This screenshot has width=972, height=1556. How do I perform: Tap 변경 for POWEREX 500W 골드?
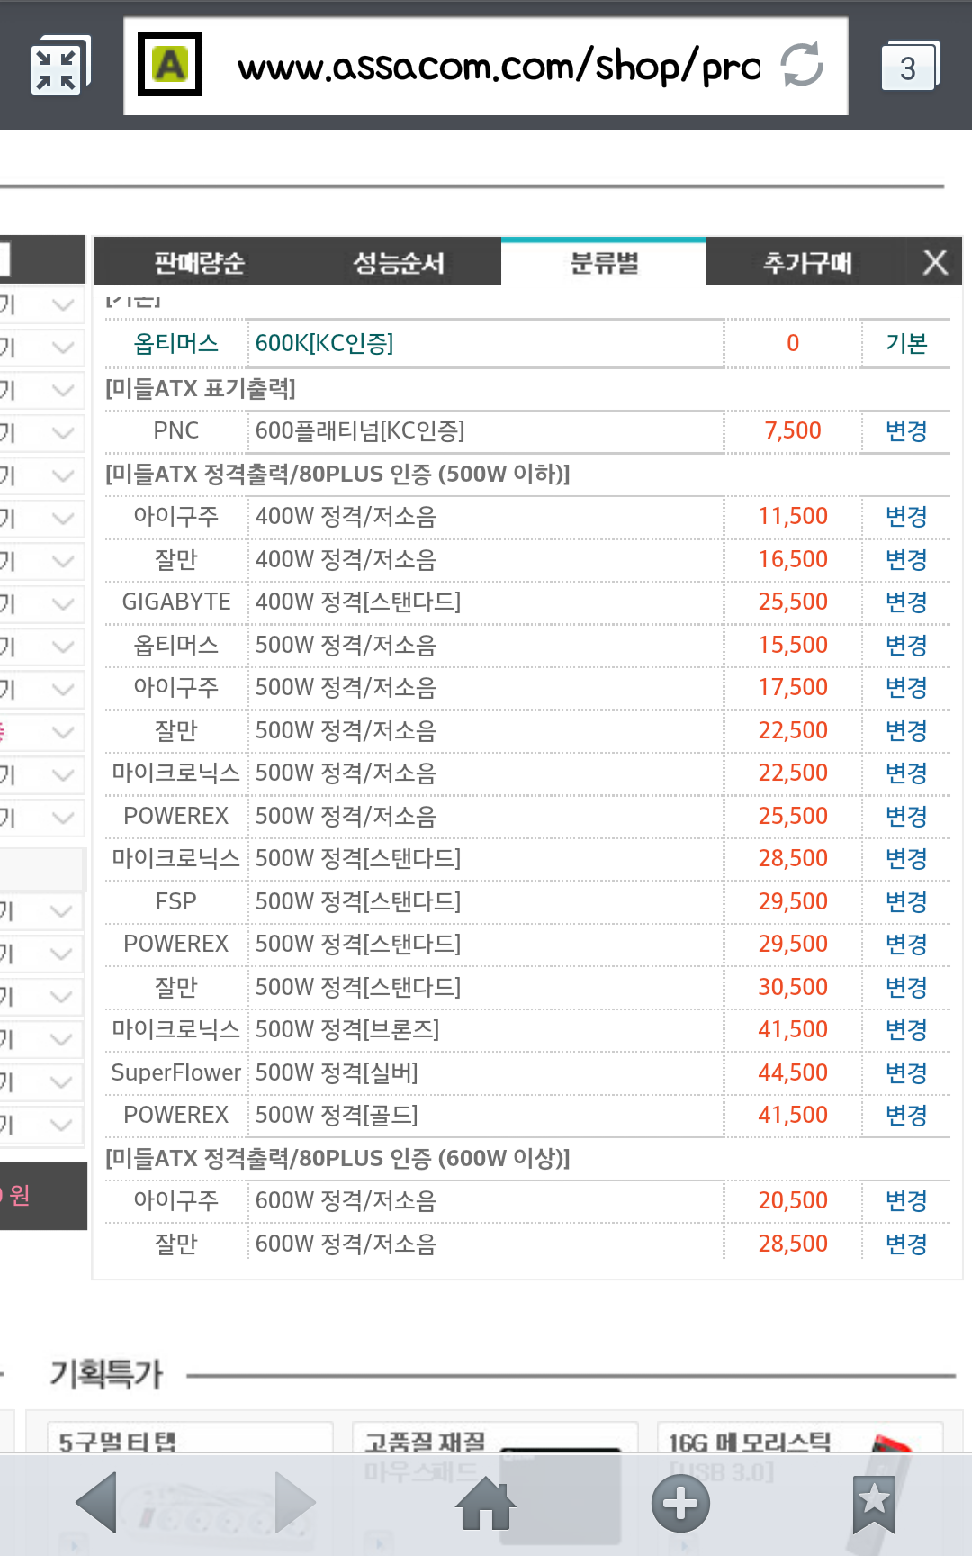[x=906, y=1115]
